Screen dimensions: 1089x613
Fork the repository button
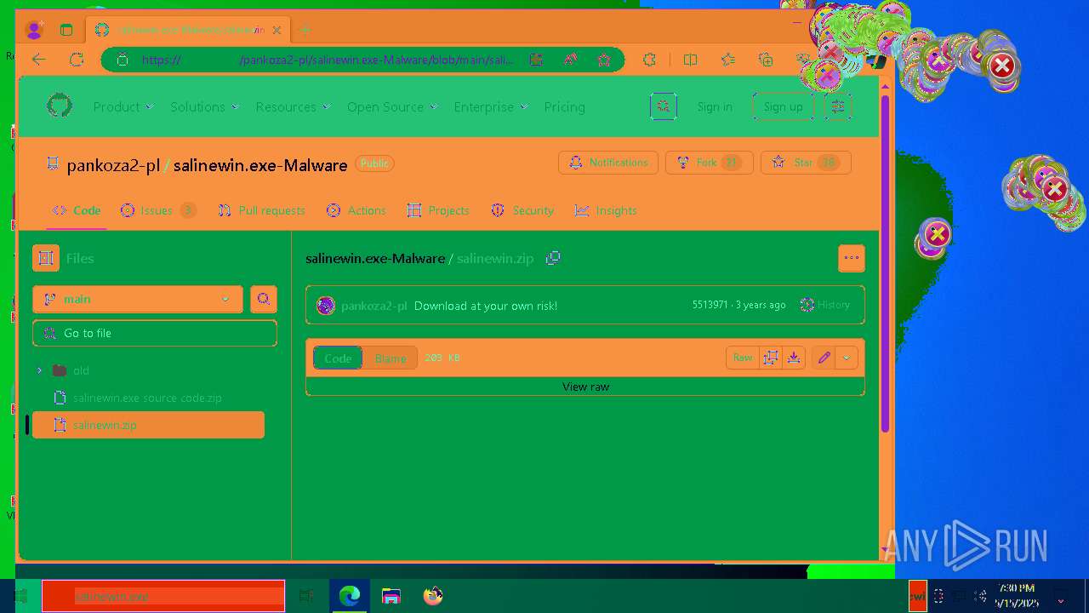tap(710, 163)
